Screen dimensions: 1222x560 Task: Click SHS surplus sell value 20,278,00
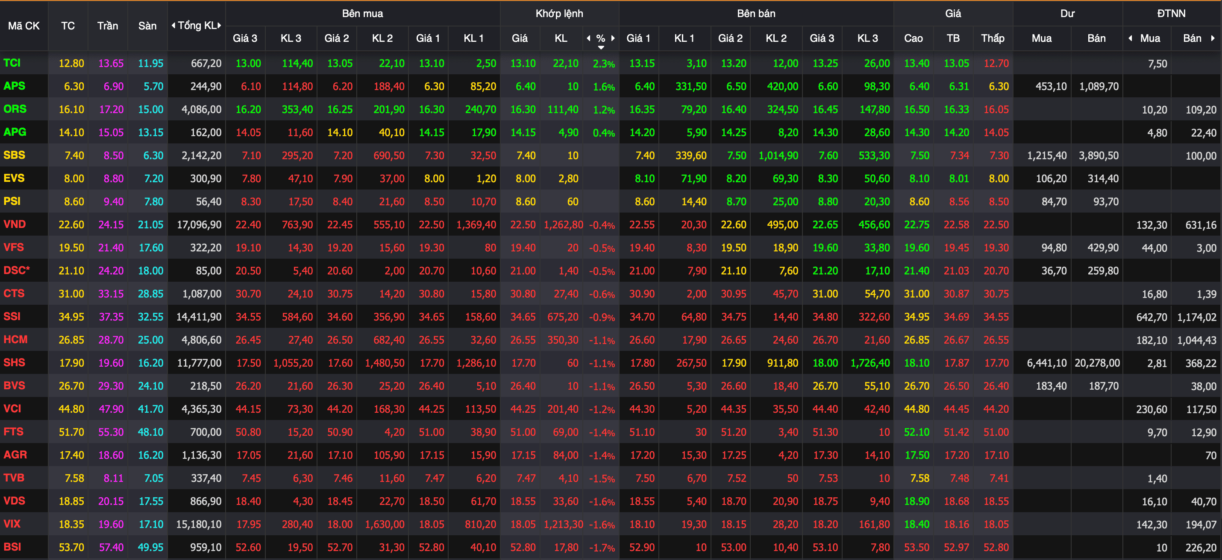pyautogui.click(x=1097, y=363)
